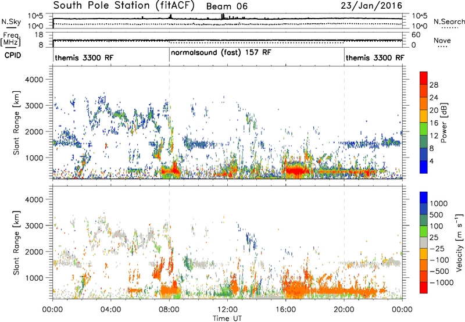Click the Velocity segment between -100 and -25

click(x=424, y=254)
